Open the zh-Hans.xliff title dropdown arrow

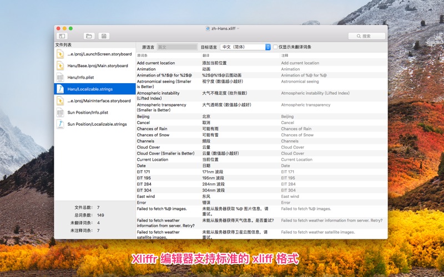click(x=238, y=28)
